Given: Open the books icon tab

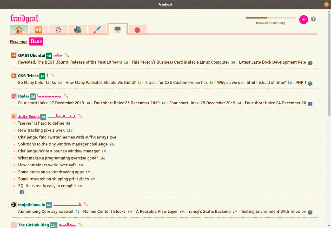Looking at the screenshot, I should (77, 30).
